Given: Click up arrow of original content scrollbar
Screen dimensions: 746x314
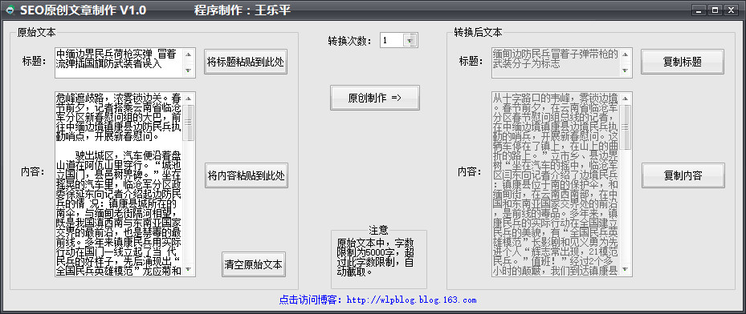Looking at the screenshot, I should 189,99.
